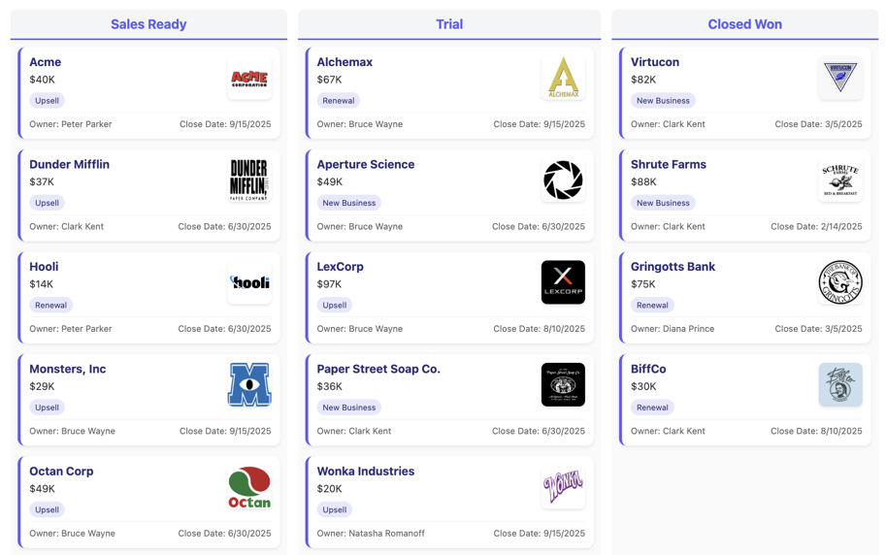Click the $40K amount on Acme card

click(x=43, y=80)
